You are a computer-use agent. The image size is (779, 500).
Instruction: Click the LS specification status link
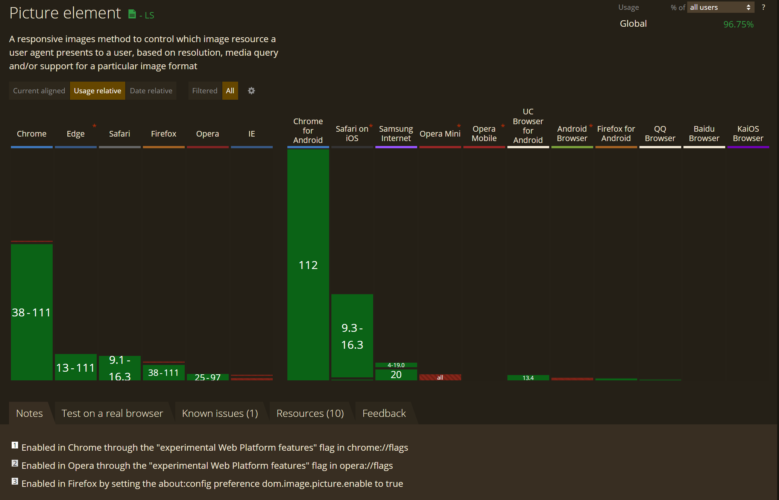click(x=149, y=15)
